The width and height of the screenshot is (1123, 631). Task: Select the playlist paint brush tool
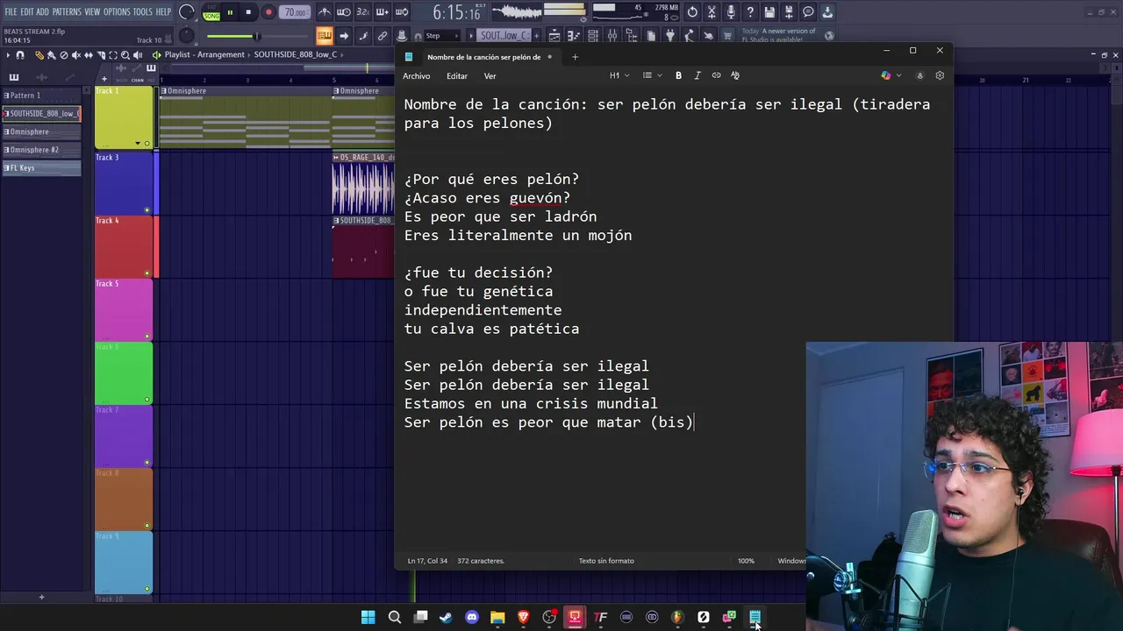click(51, 55)
